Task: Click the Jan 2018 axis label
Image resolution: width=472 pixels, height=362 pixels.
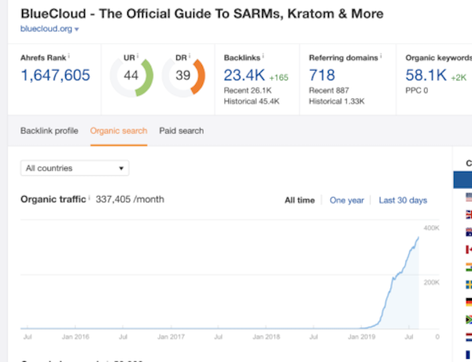Action: [267, 337]
